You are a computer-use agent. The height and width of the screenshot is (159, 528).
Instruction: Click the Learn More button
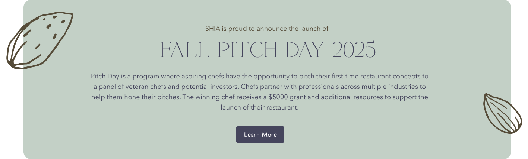[260, 134]
